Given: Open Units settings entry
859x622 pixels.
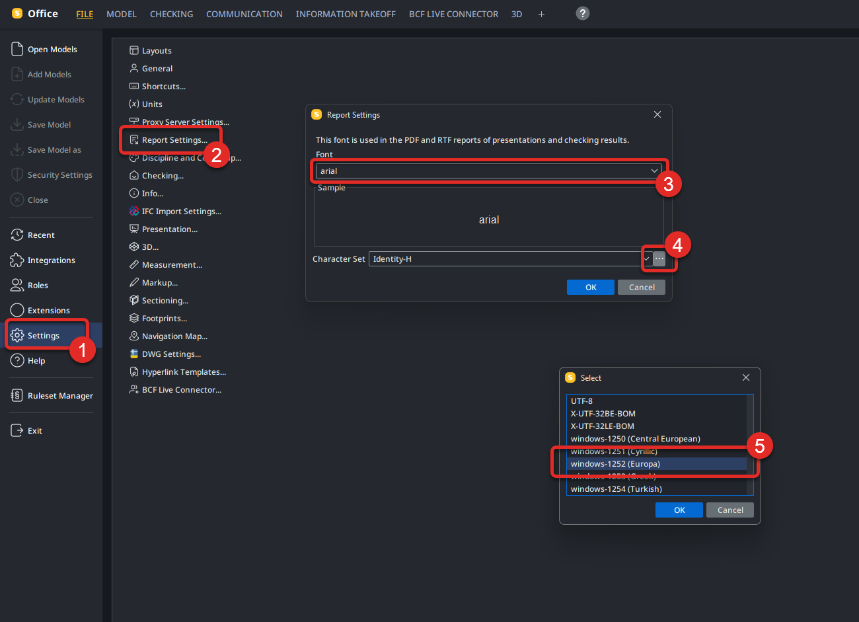Looking at the screenshot, I should [152, 104].
